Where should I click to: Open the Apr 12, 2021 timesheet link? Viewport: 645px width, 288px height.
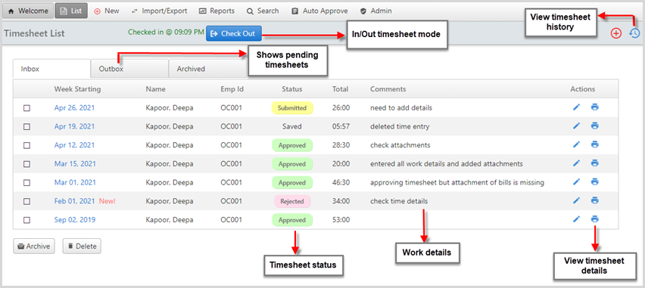74,145
